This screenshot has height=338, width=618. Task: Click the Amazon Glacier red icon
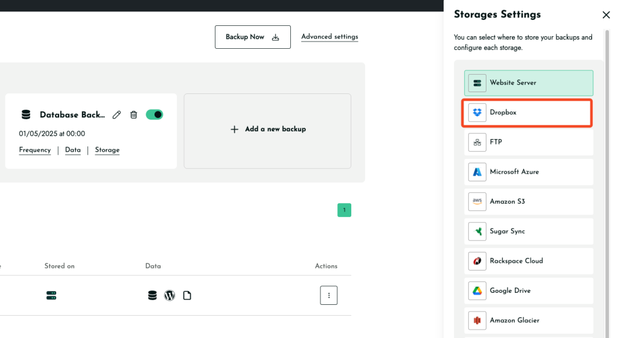tap(477, 321)
